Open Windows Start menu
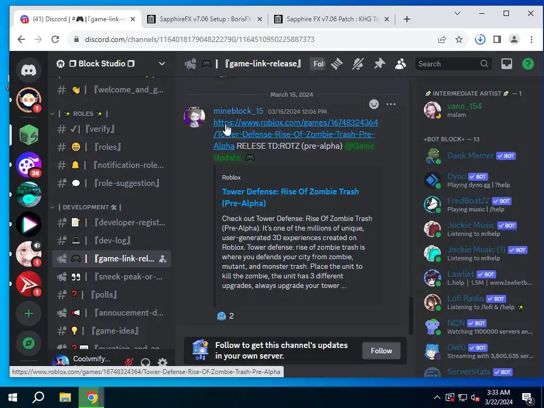Screen dimensions: 544x408 point(13,397)
